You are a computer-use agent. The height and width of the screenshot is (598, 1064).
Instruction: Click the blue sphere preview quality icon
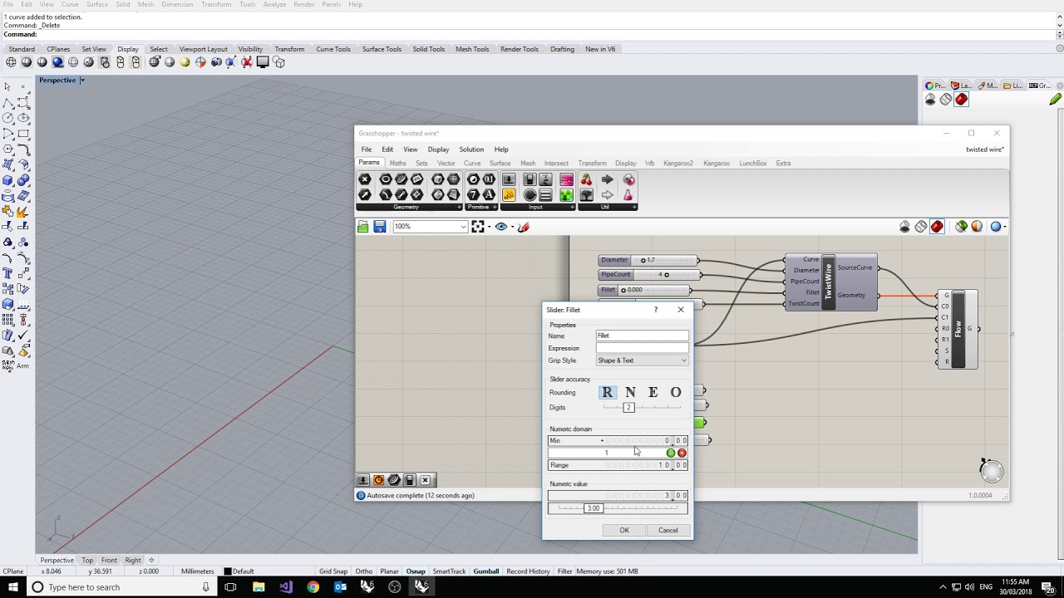(995, 227)
